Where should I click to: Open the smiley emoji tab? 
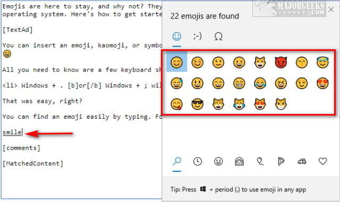177,37
